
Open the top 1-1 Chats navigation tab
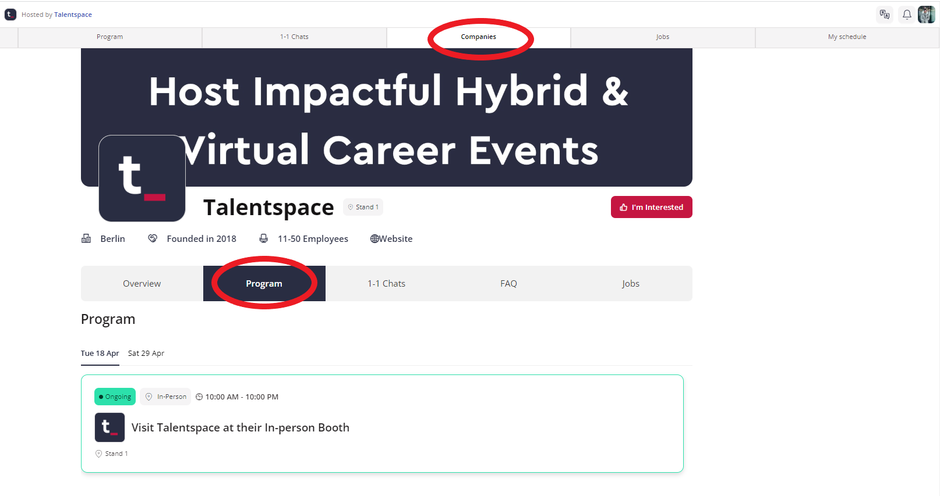click(294, 37)
